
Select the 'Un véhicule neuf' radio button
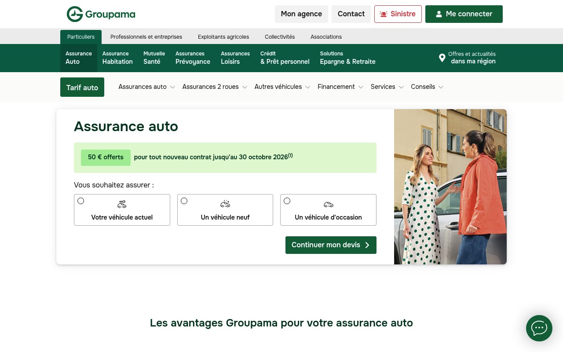click(x=184, y=201)
